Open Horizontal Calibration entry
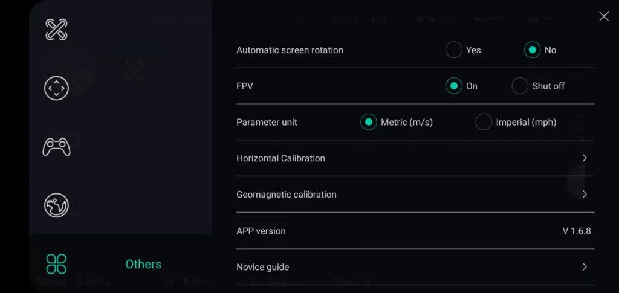The image size is (619, 293). 280,158
